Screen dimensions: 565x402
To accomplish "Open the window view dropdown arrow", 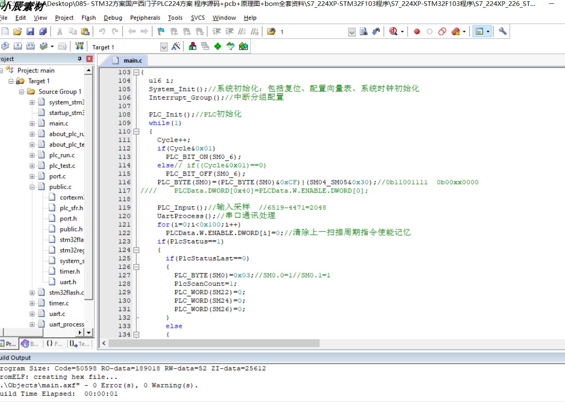I will click(488, 31).
